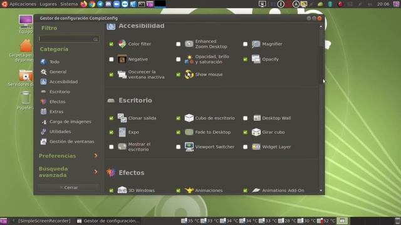
Task: Disable the Expo checkbox
Action: point(112,132)
